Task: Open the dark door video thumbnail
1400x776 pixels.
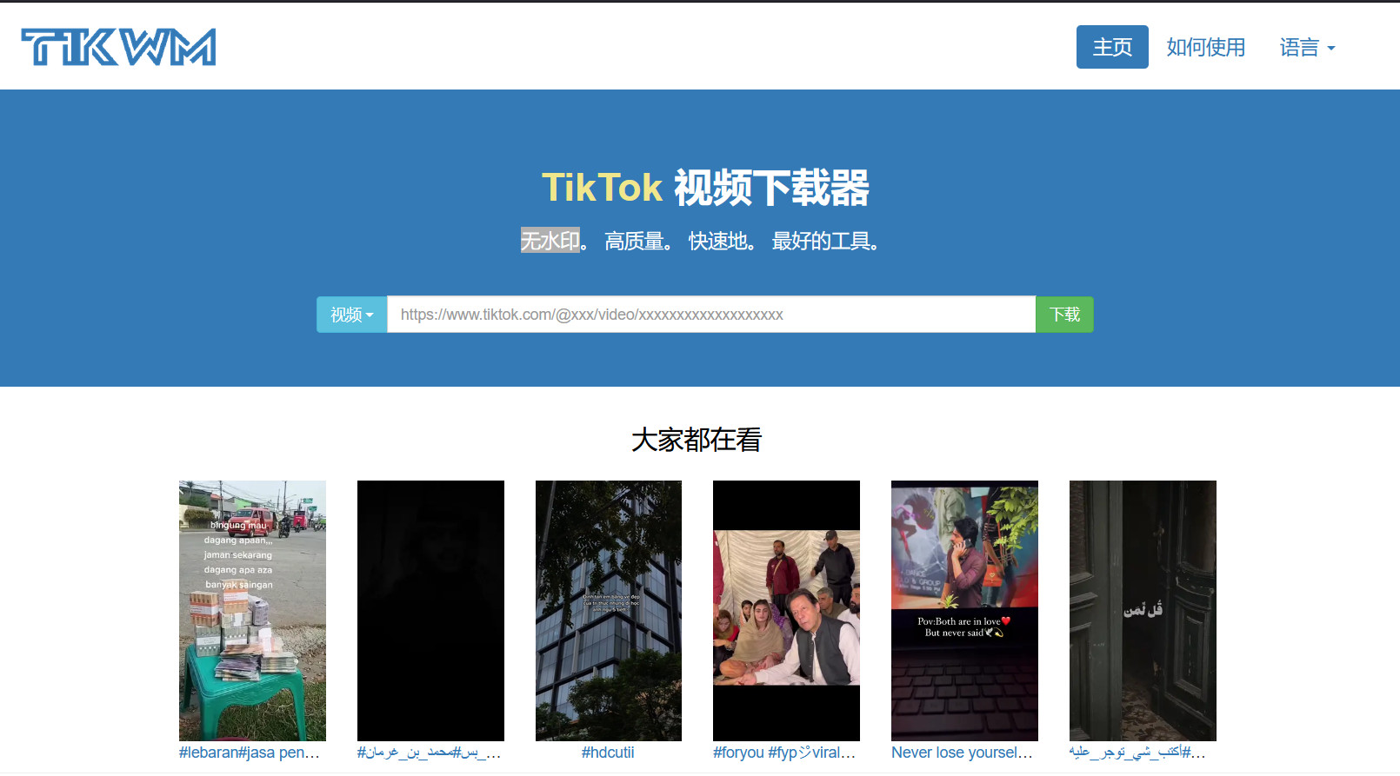Action: tap(1143, 610)
